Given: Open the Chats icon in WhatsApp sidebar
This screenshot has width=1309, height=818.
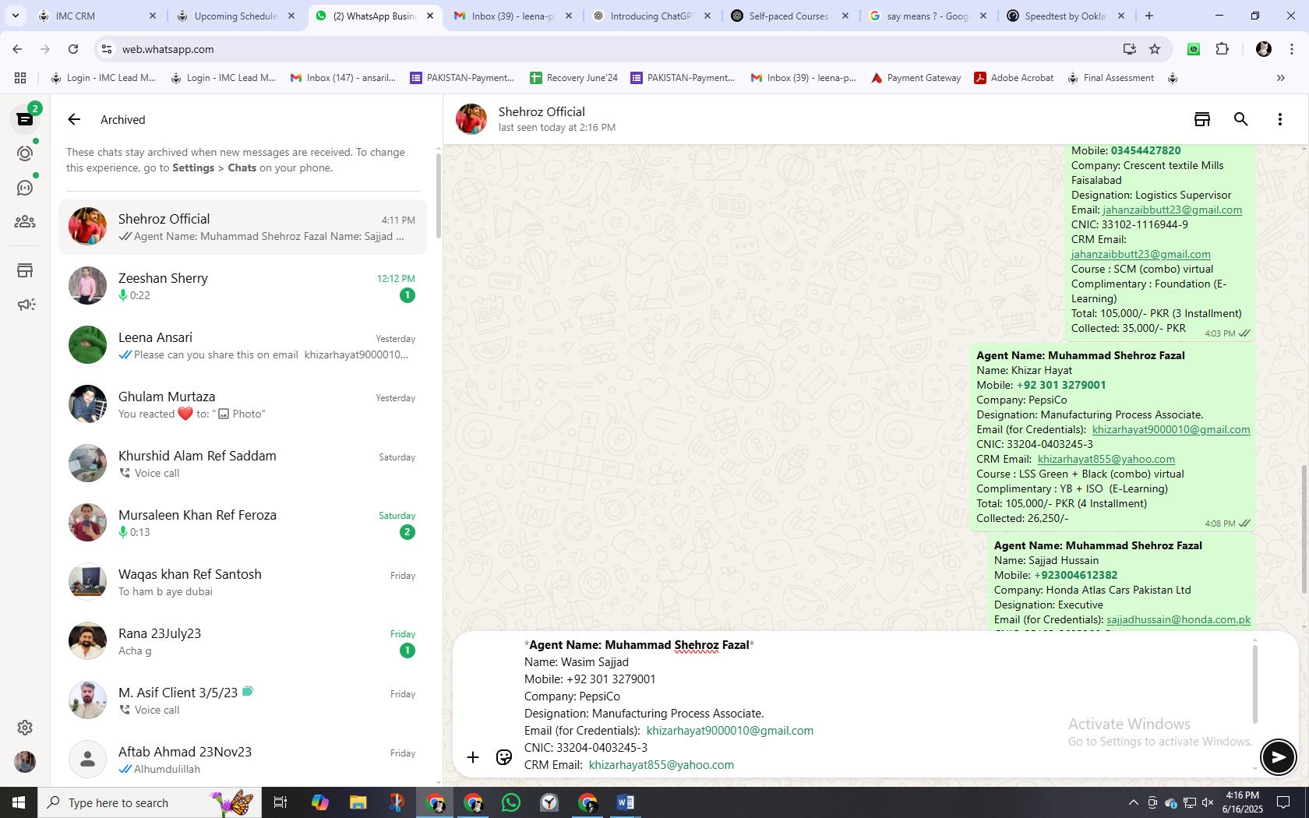Looking at the screenshot, I should coord(25,119).
